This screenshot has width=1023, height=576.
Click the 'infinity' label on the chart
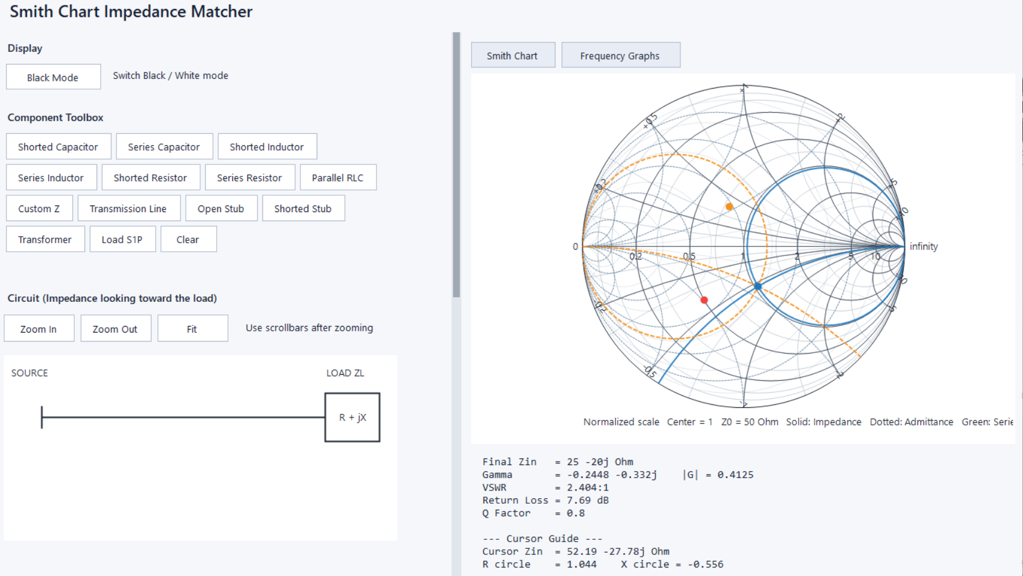tap(923, 246)
